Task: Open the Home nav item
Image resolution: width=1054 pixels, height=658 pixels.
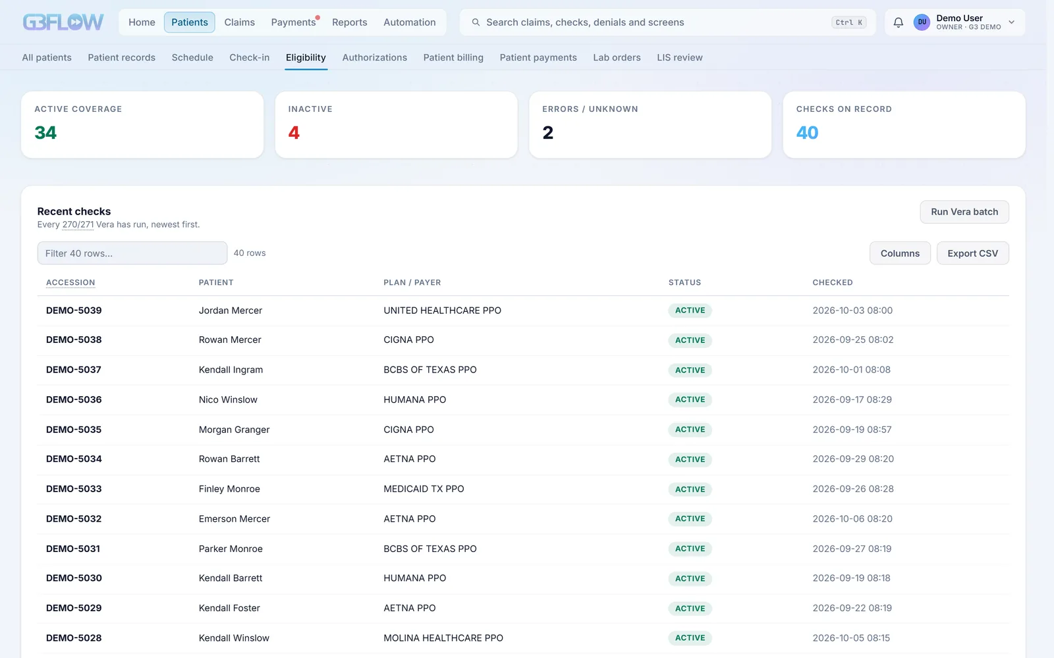Action: 142,22
